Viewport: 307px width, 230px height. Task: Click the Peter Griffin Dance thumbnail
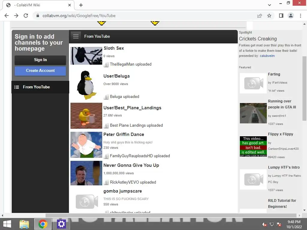(x=86, y=145)
